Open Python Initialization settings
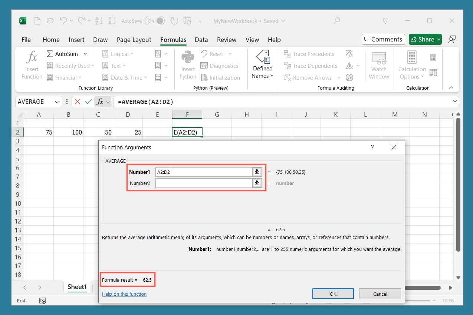The width and height of the screenshot is (473, 315). (220, 78)
